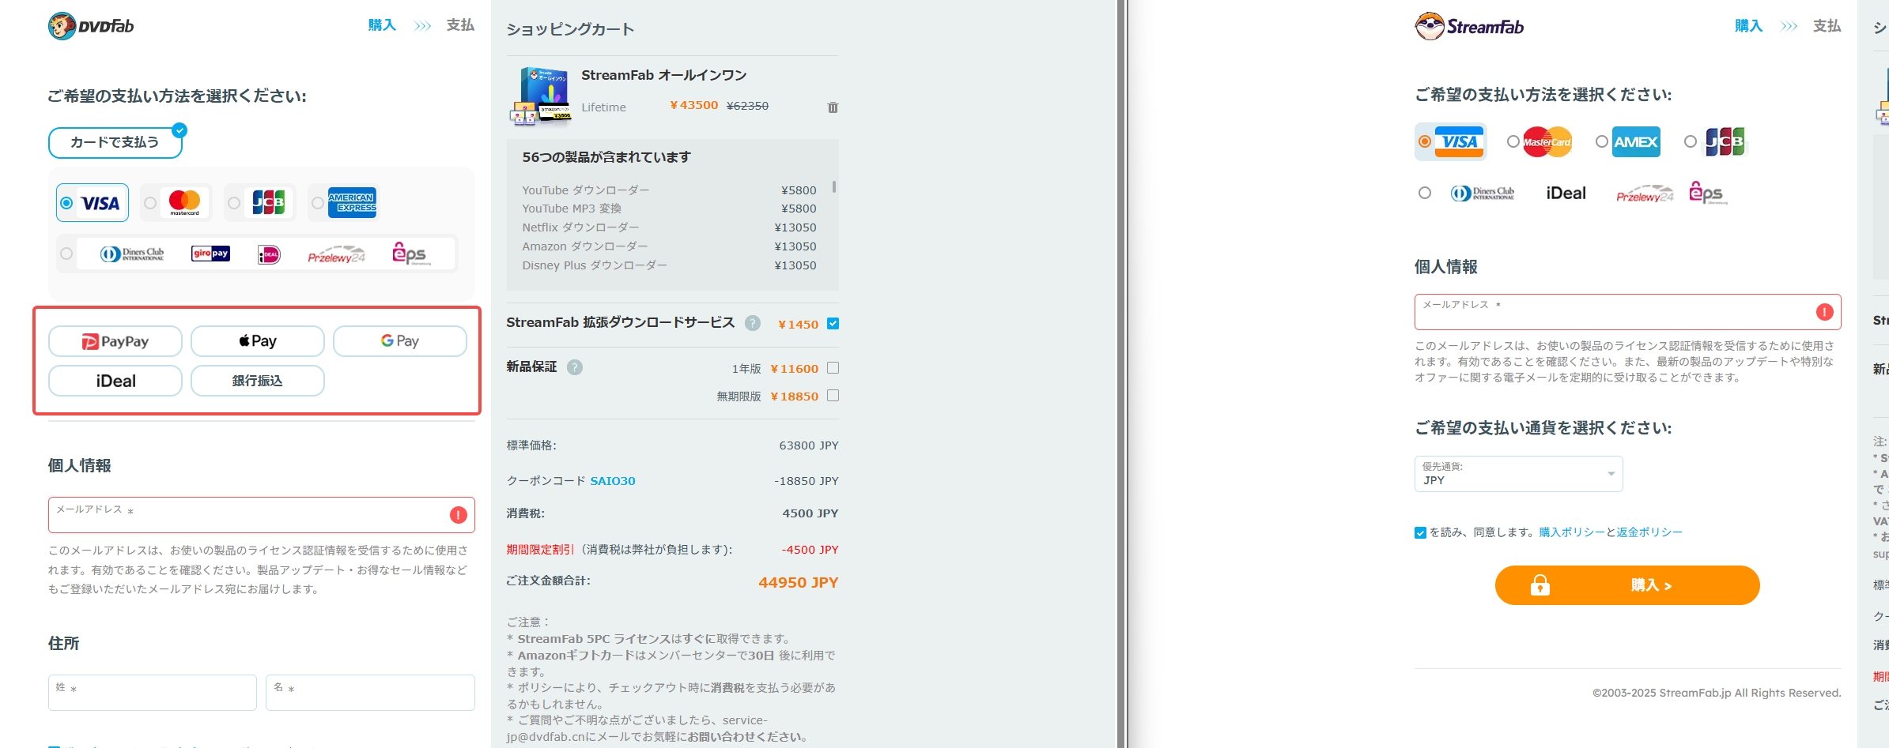Click 支払 step in DVDFab header
Viewport: 1889px width, 748px height.
(460, 25)
